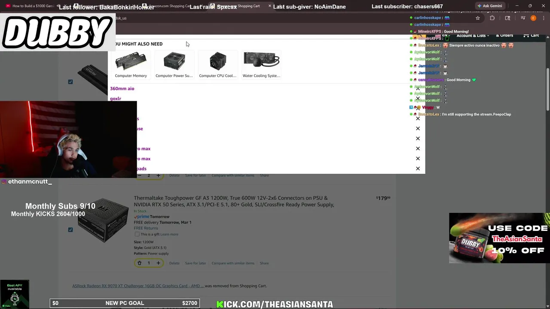The width and height of the screenshot is (550, 309).
Task: Dismiss the 'use' search suggestion with its X
Action: (418, 128)
